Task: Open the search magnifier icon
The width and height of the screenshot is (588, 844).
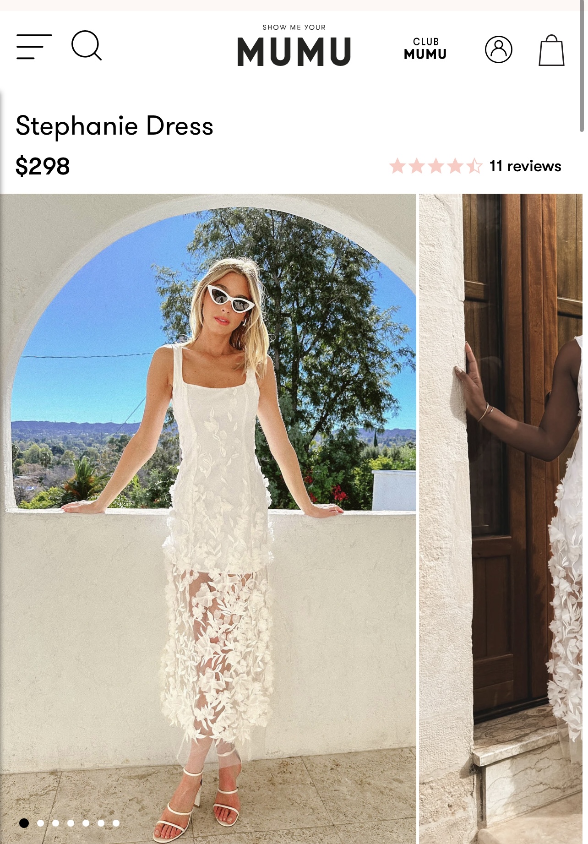Action: tap(87, 45)
